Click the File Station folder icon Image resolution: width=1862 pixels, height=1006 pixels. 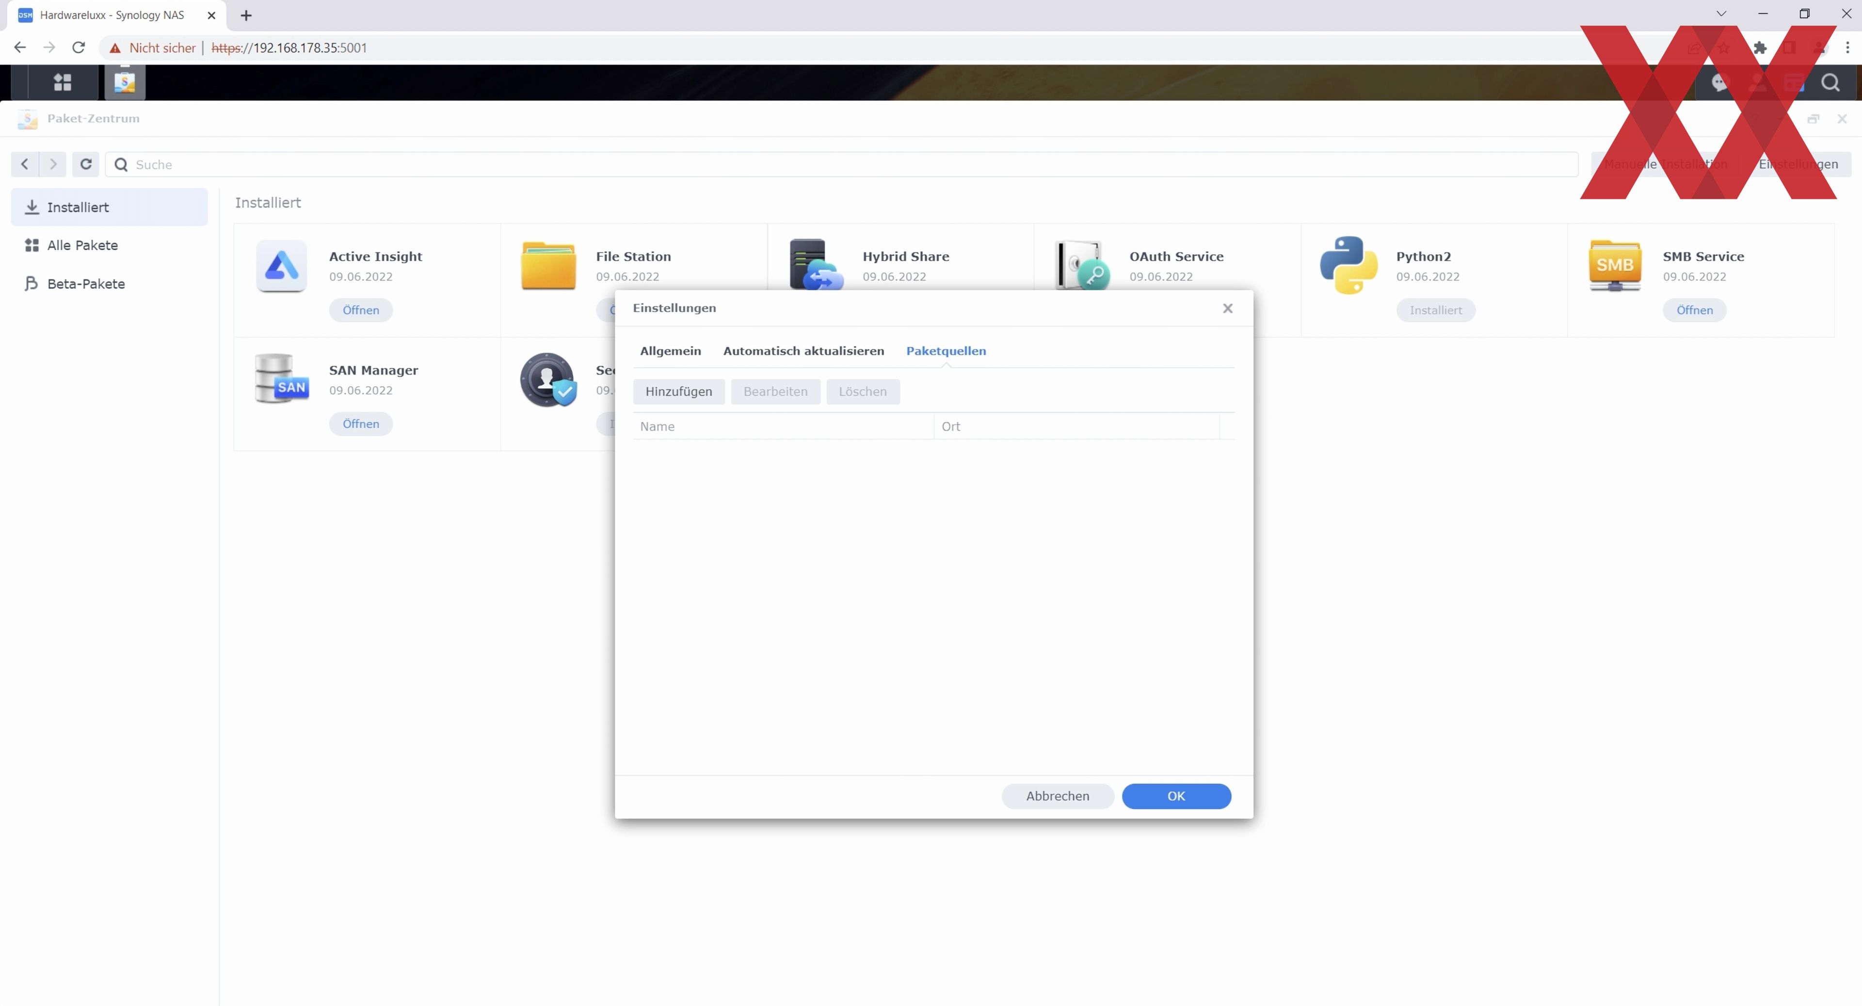(548, 266)
